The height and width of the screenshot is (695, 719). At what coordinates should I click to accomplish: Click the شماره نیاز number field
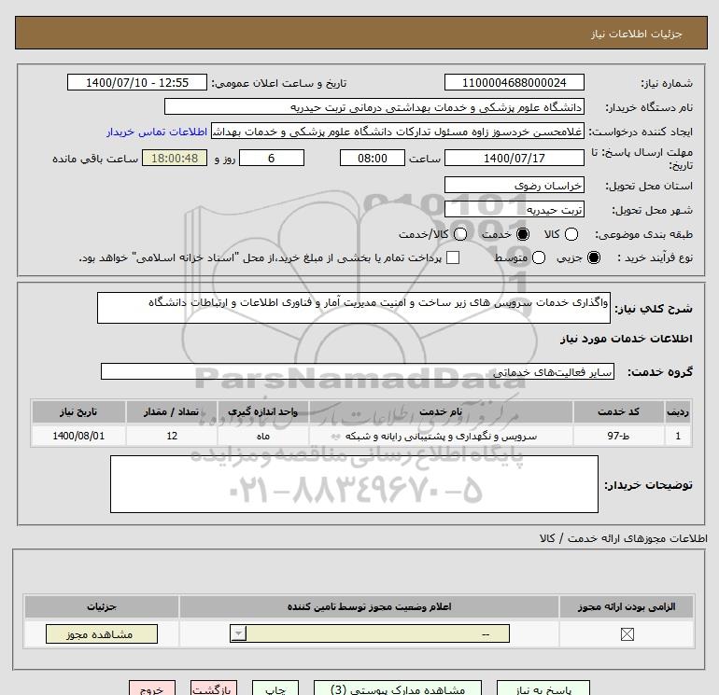coord(514,82)
